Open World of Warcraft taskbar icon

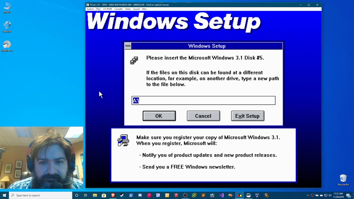click(x=267, y=195)
